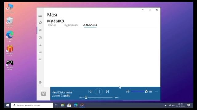
Task: Click the volume slider
Action: point(139,92)
